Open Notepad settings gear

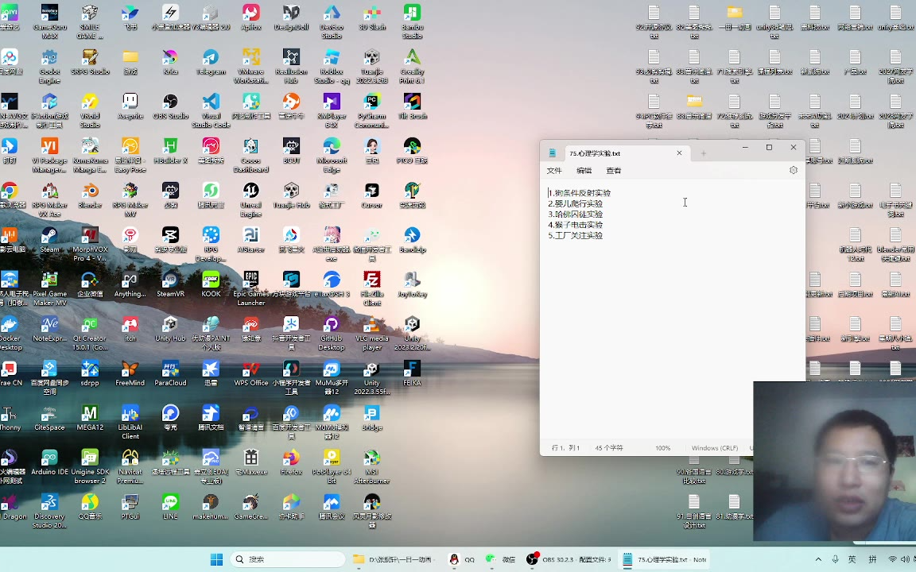(x=793, y=171)
